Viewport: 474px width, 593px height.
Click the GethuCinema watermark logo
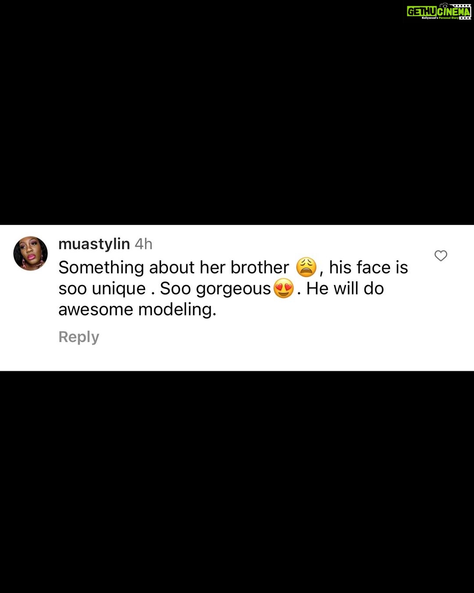point(439,11)
